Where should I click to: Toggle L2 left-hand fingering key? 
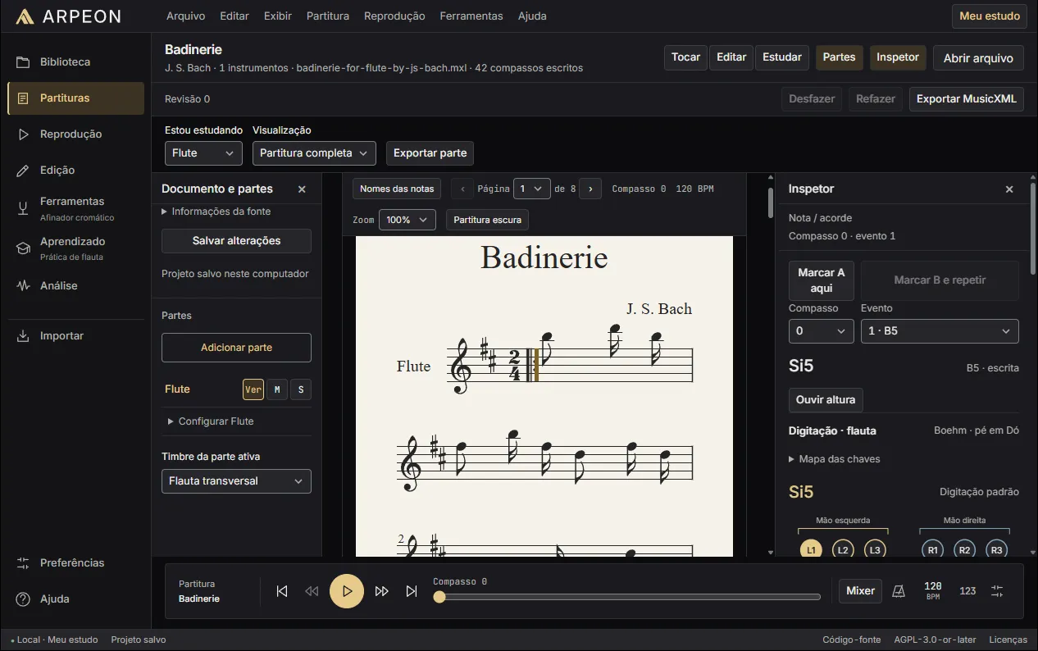pos(843,550)
